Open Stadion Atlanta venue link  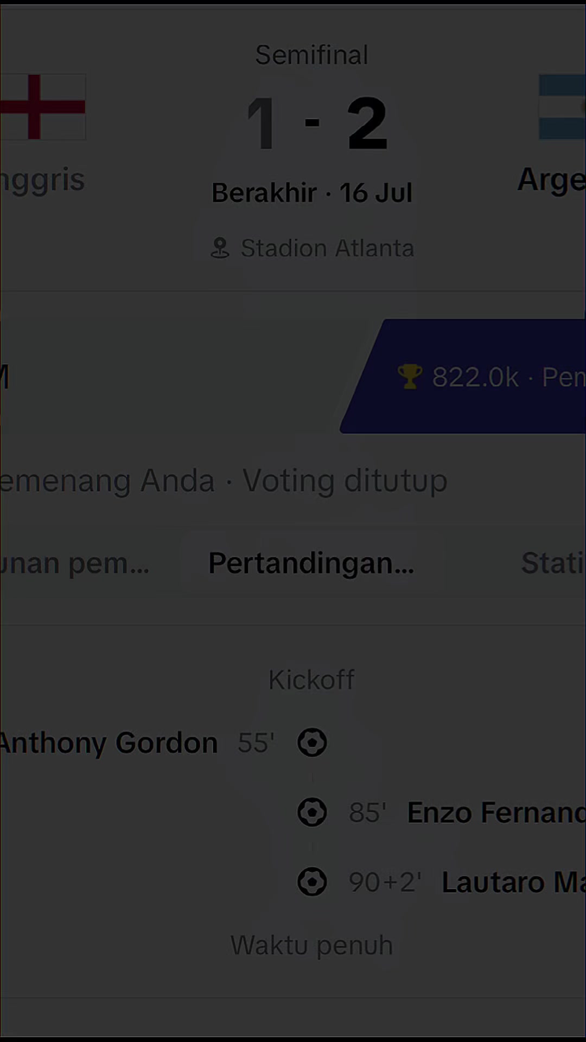[x=327, y=248]
